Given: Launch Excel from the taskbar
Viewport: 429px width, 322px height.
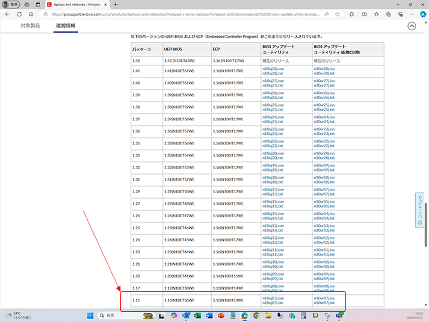Looking at the screenshot, I should pyautogui.click(x=197, y=316).
